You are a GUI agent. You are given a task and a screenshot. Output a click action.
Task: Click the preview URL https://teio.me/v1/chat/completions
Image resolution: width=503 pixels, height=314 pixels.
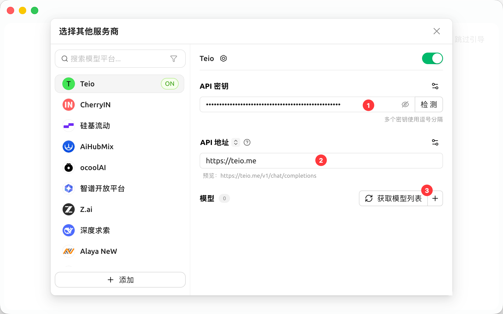(x=268, y=176)
